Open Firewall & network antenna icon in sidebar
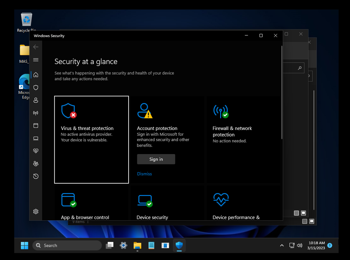350x260 pixels. pos(36,113)
